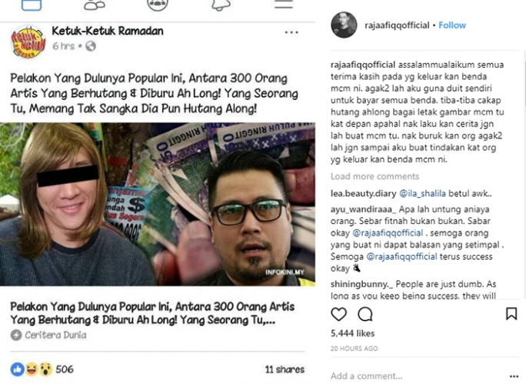View the 11 shares count
This screenshot has width=526, height=385.
285,370
